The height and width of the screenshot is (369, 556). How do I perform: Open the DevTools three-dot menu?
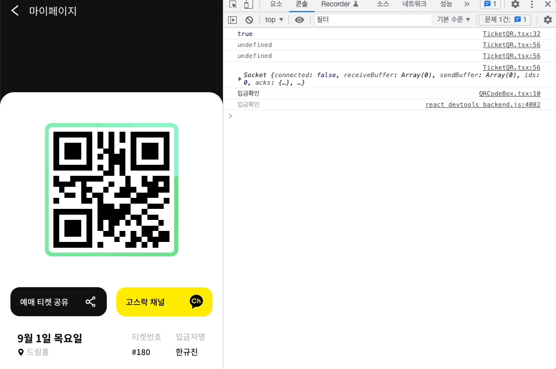coord(532,4)
